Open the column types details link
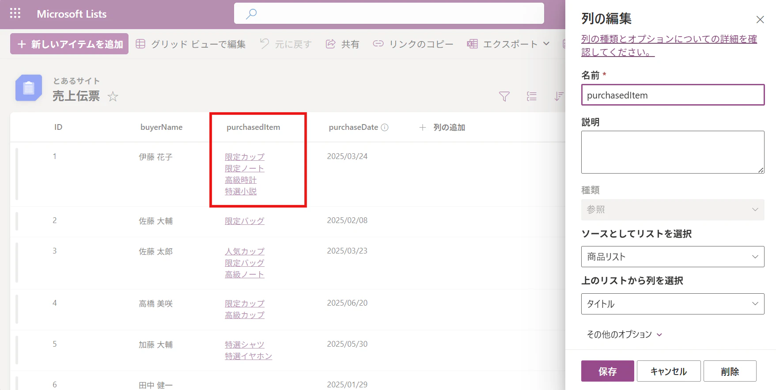The width and height of the screenshot is (776, 390). tap(669, 45)
